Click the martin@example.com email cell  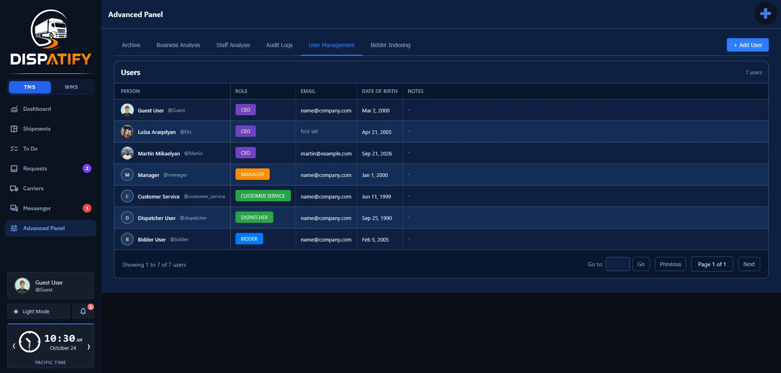coord(326,153)
